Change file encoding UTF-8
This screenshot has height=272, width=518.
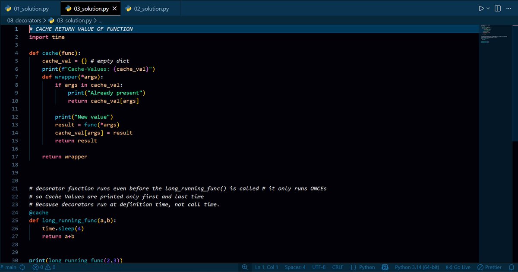pos(319,267)
